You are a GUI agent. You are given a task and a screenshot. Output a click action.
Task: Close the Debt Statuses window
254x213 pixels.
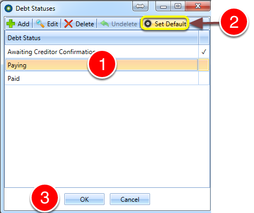click(x=198, y=6)
